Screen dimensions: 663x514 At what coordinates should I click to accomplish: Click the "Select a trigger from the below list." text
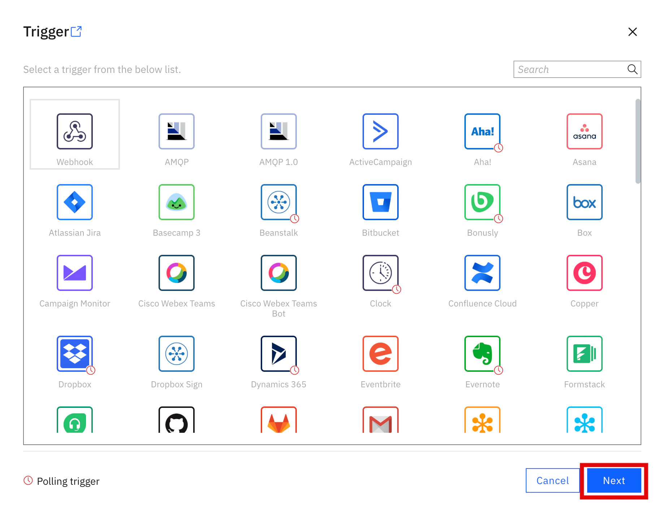click(x=102, y=69)
